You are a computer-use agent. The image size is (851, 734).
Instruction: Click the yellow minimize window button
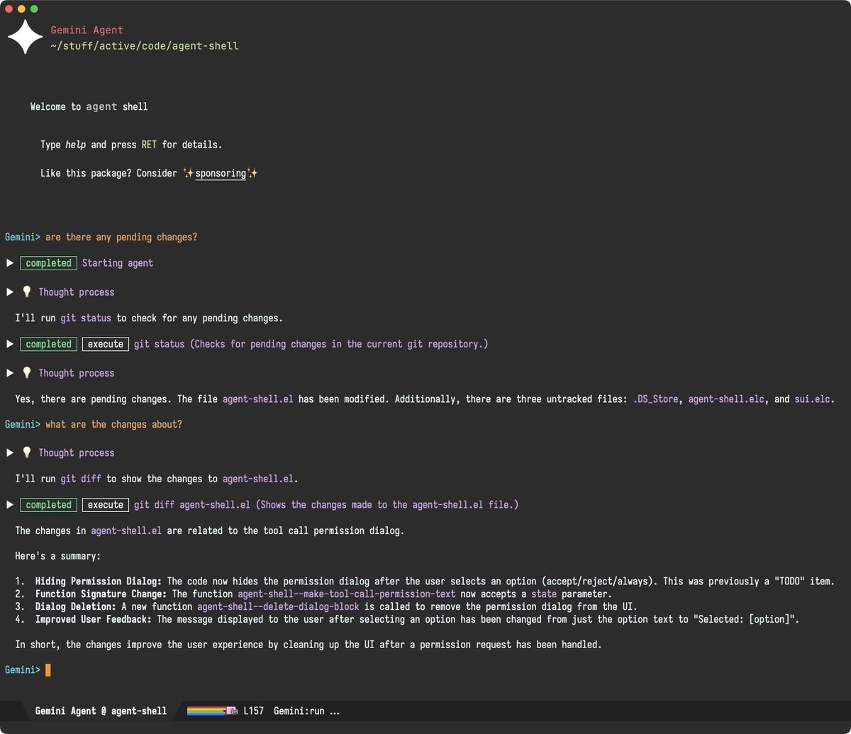pyautogui.click(x=21, y=9)
